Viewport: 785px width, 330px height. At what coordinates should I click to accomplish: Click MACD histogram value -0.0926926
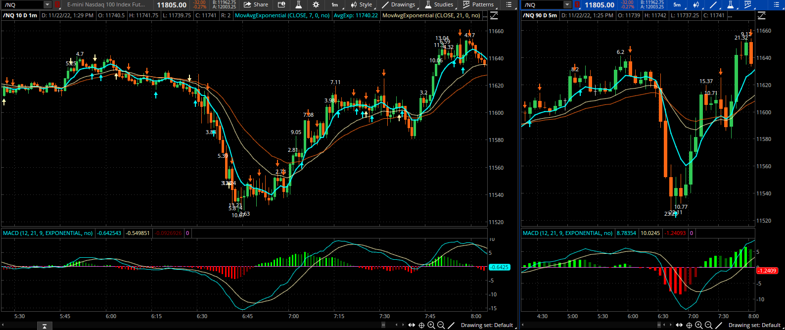[x=169, y=233]
